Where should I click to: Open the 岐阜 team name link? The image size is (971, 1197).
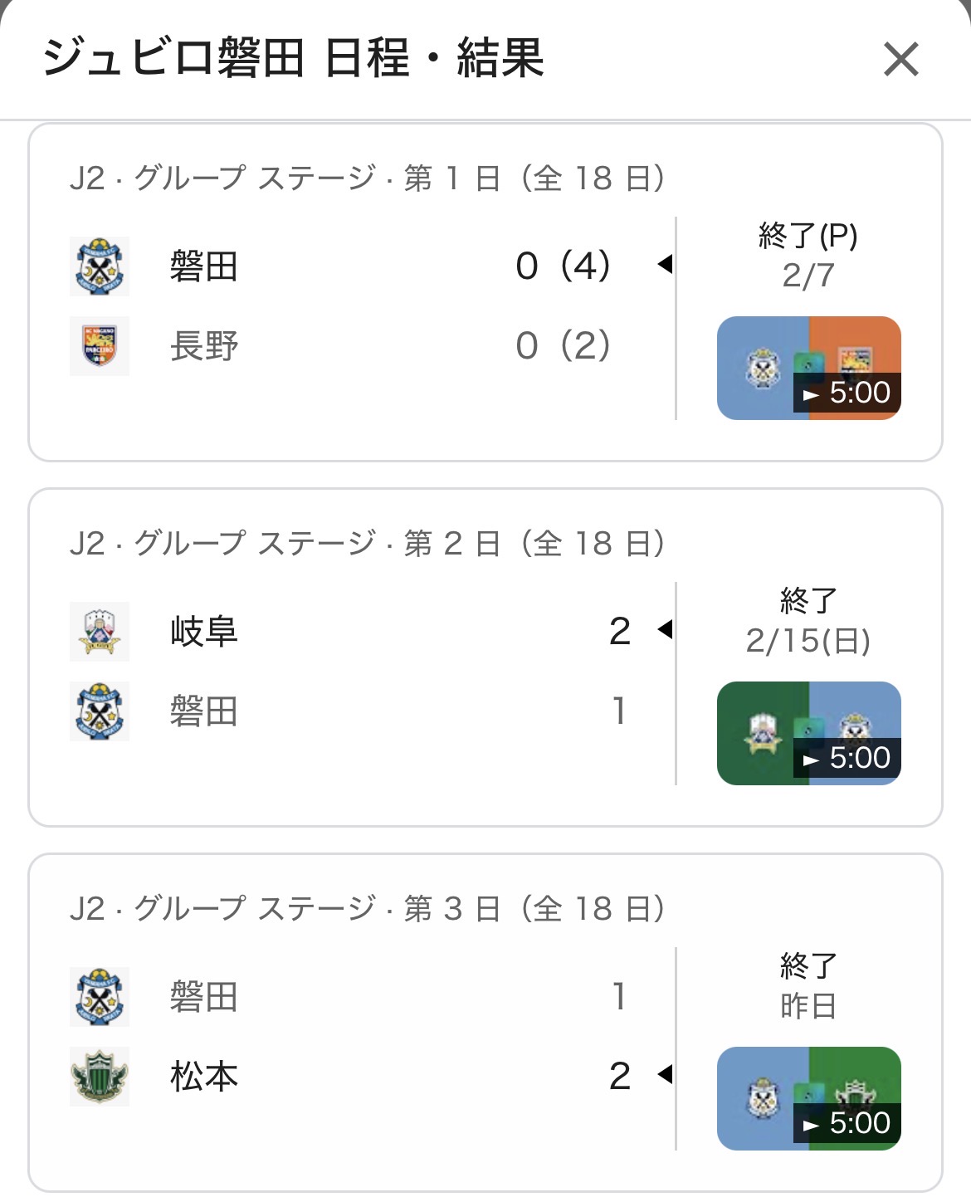(x=204, y=632)
